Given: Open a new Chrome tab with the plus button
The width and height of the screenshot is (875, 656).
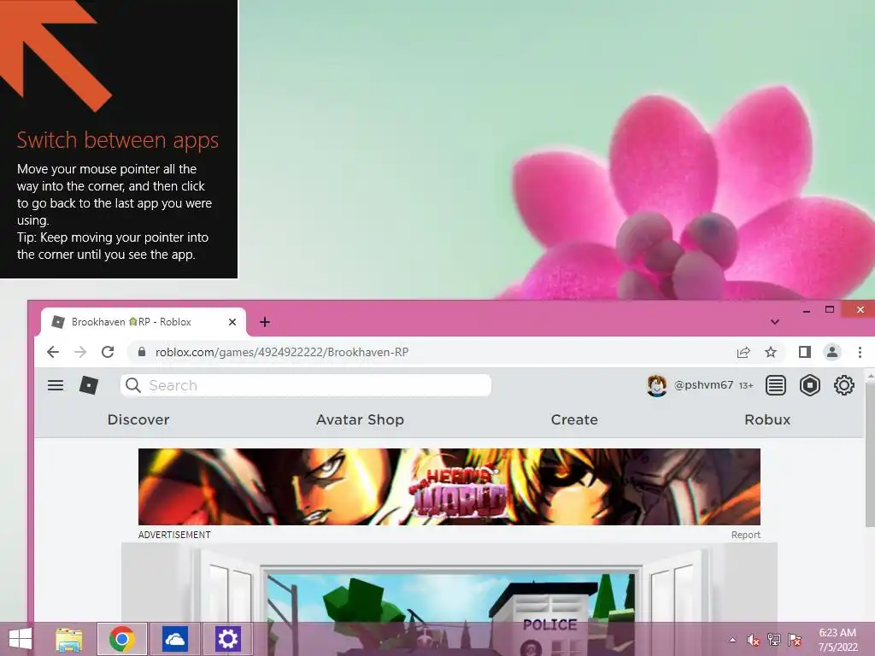Looking at the screenshot, I should (265, 322).
